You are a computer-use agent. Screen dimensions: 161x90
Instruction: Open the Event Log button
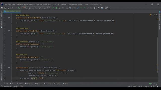(x=153, y=84)
